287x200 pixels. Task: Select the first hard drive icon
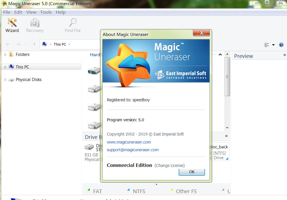pos(94,71)
